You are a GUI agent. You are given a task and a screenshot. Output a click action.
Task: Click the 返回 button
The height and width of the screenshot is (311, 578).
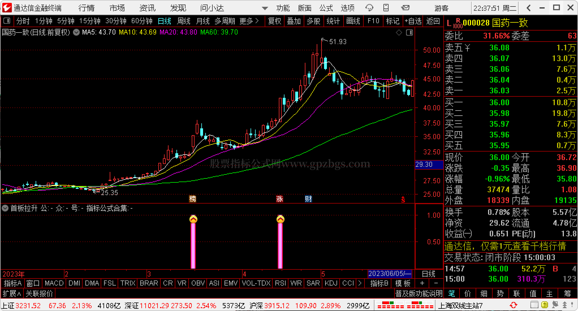433,21
